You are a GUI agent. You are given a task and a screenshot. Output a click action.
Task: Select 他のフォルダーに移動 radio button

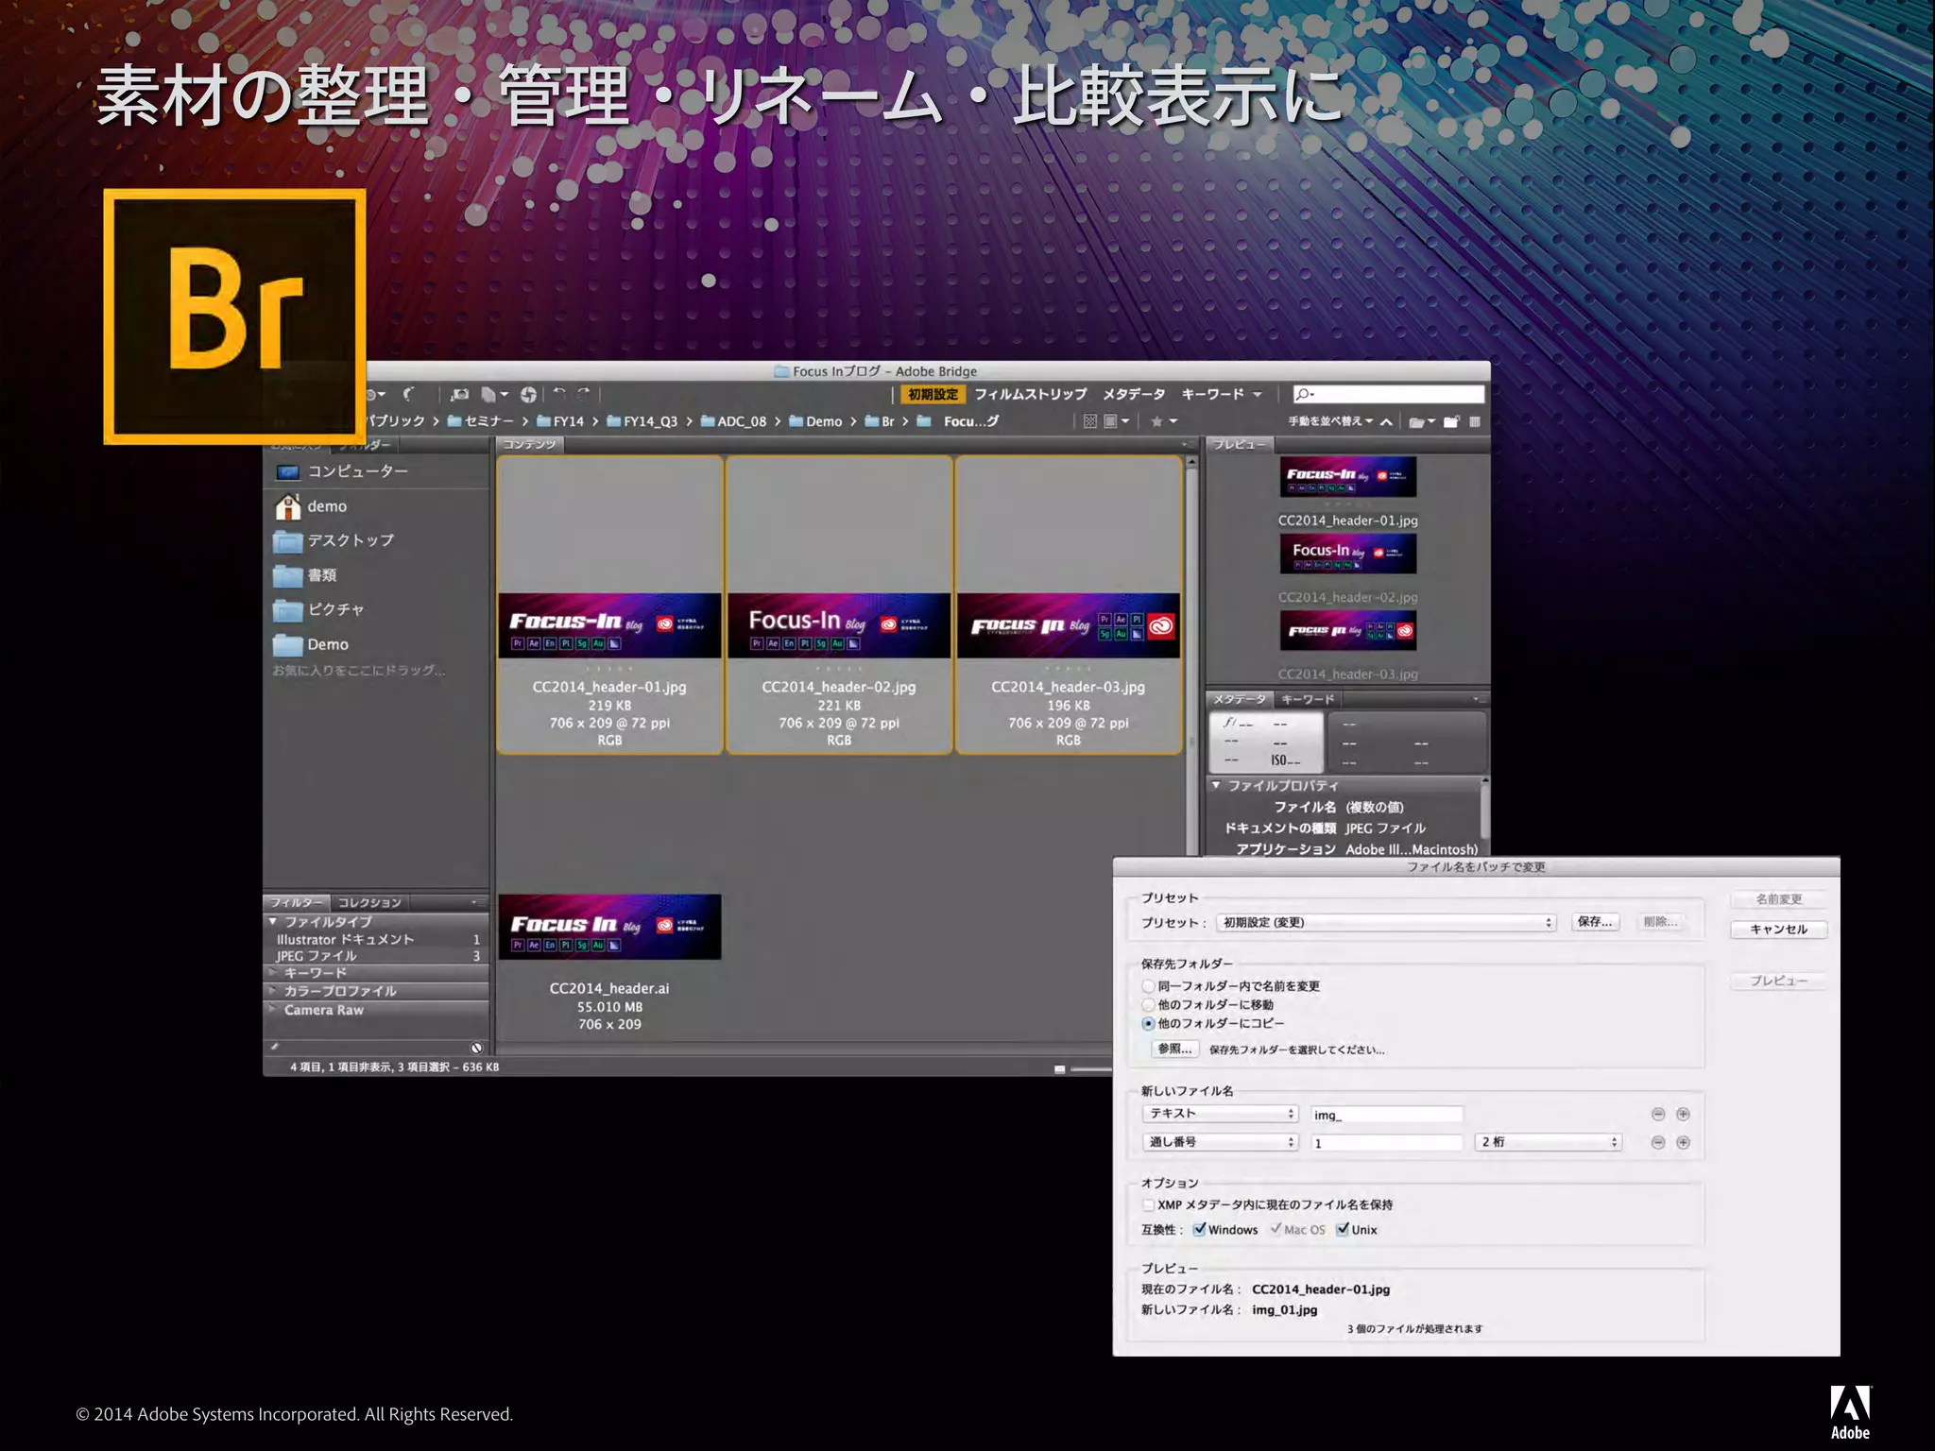click(x=1148, y=1005)
